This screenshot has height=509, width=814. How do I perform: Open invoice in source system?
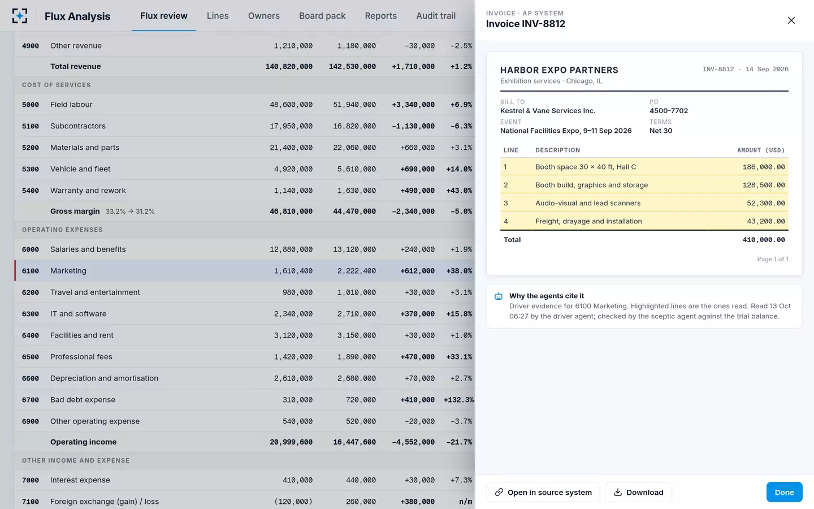(x=543, y=492)
